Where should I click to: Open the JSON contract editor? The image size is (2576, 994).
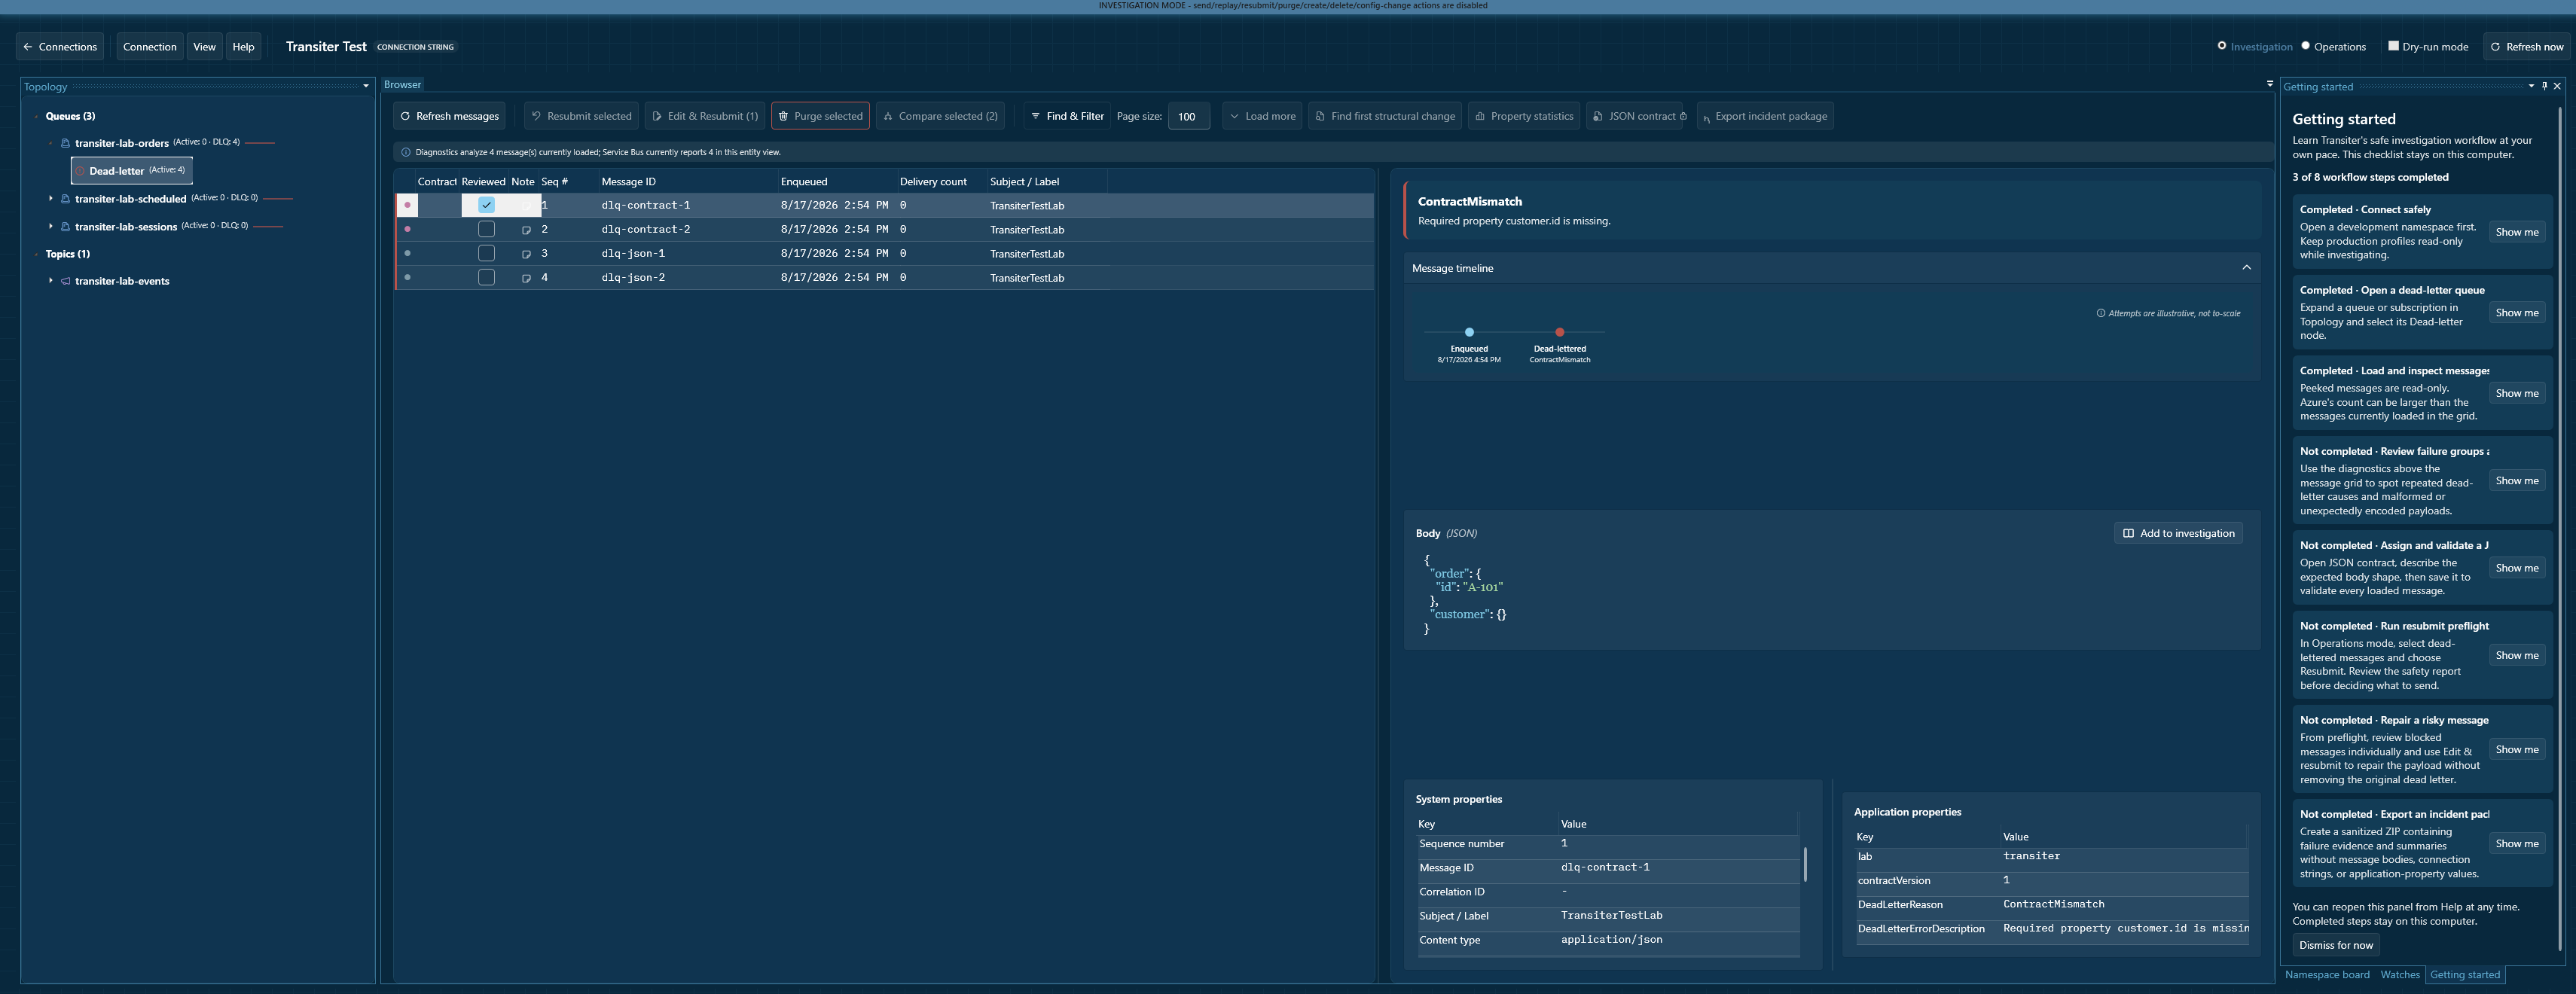(x=1635, y=116)
